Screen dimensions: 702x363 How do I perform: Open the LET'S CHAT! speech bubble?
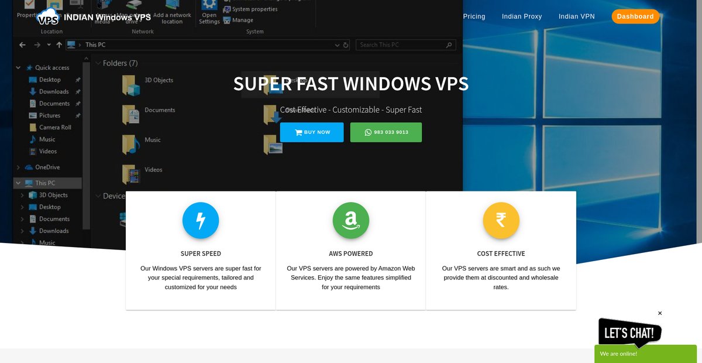[x=629, y=333]
